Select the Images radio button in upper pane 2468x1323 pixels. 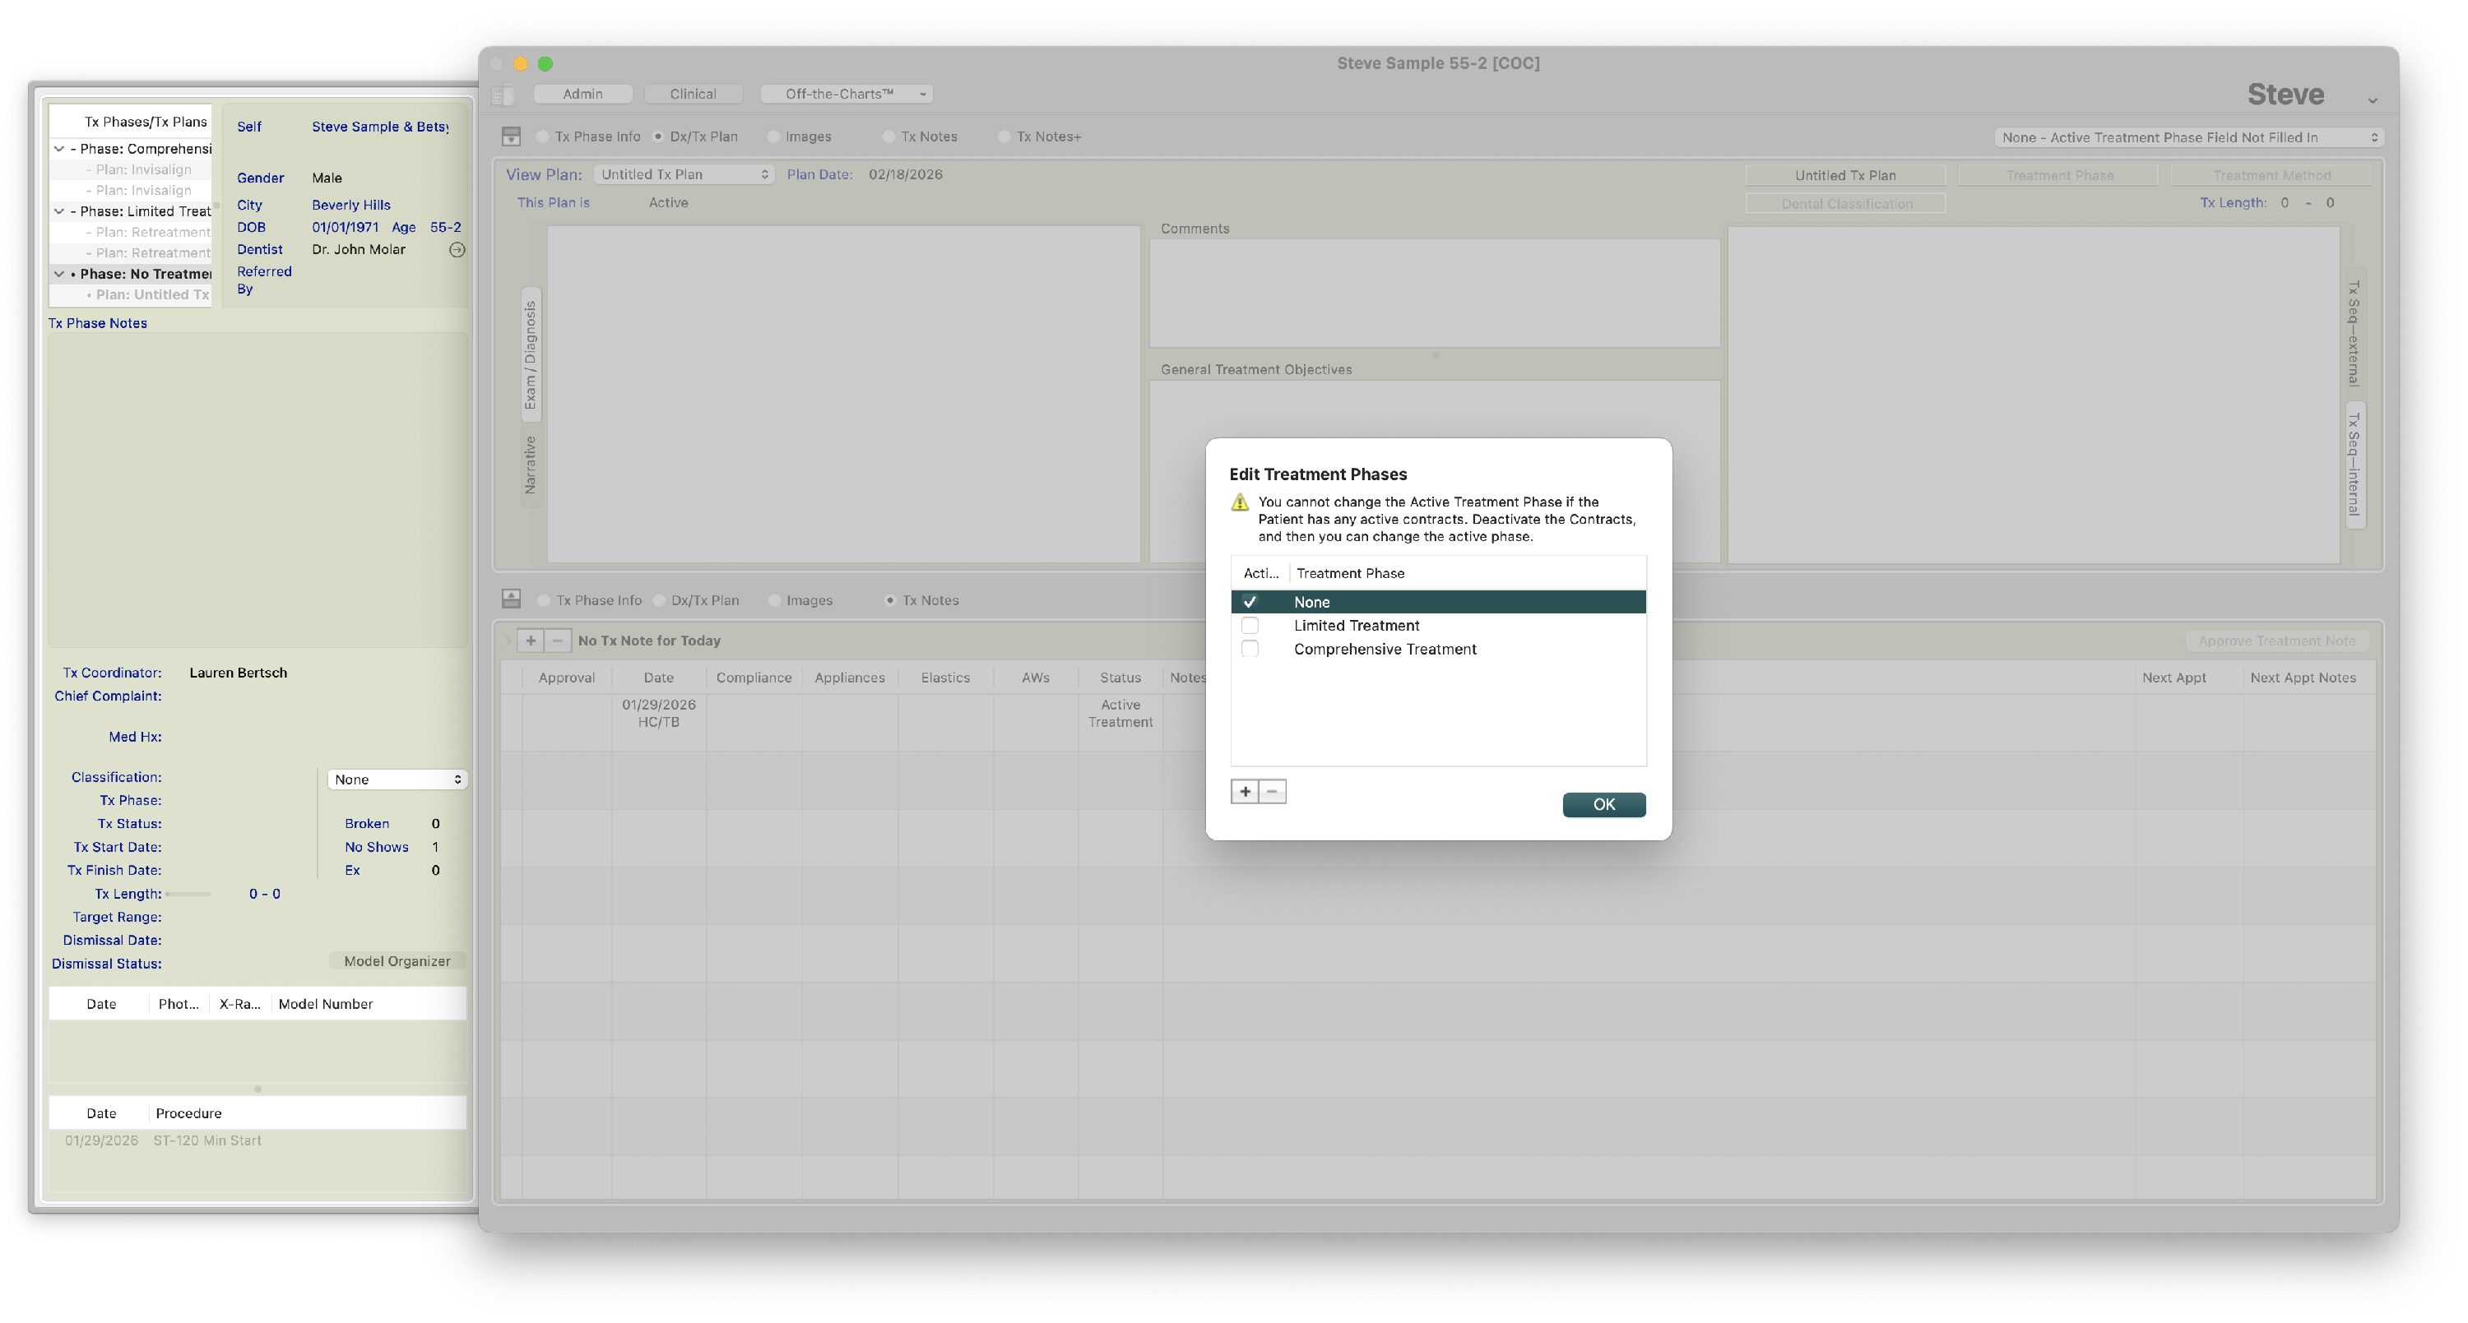click(774, 136)
